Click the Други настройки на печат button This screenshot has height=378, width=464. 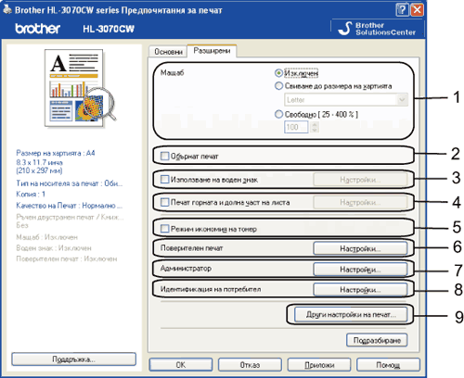pos(351,315)
